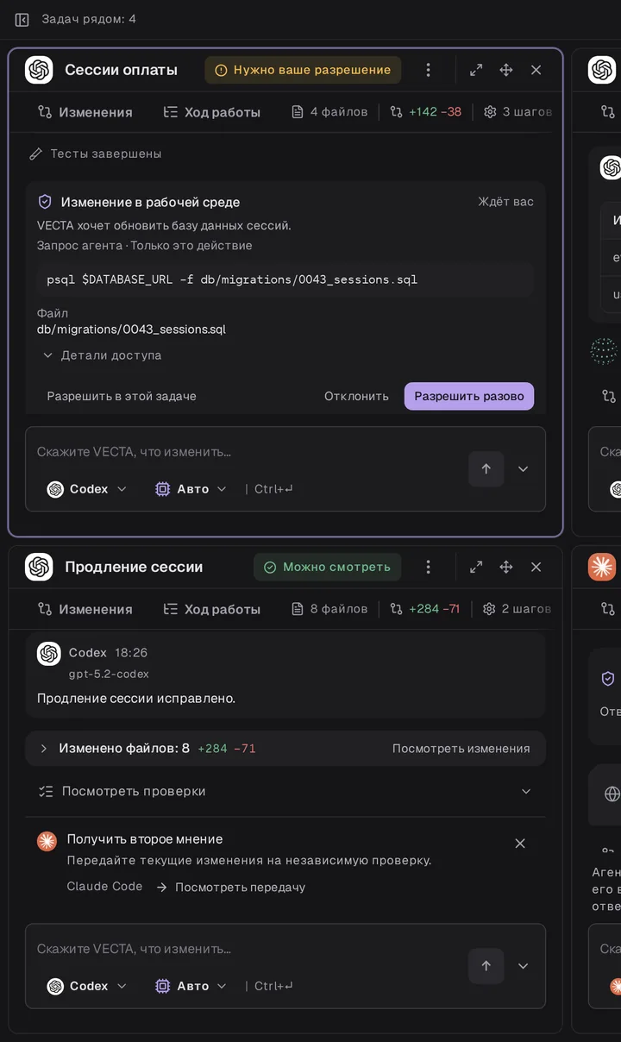The width and height of the screenshot is (621, 1042).
Task: Switch to Ход работы tab in Сессии оплаты
Action: (211, 112)
